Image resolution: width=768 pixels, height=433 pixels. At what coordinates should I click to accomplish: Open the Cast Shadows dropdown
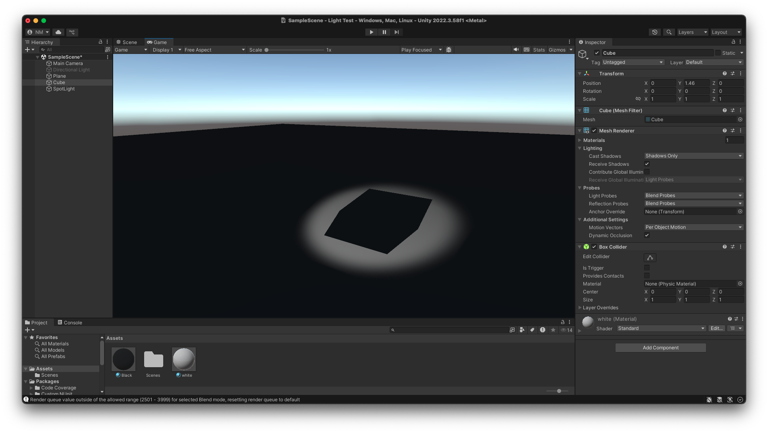(x=693, y=156)
